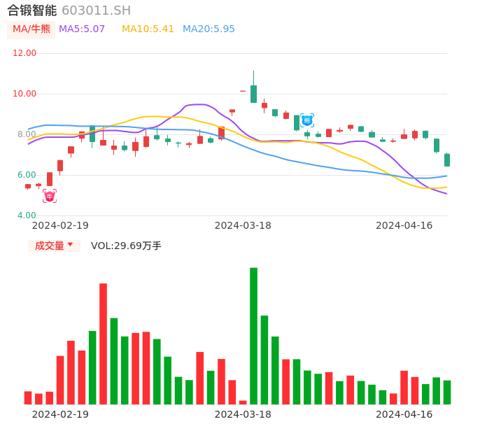Toggle the MA10:5.41 legend line
The height and width of the screenshot is (424, 480).
[x=148, y=29]
